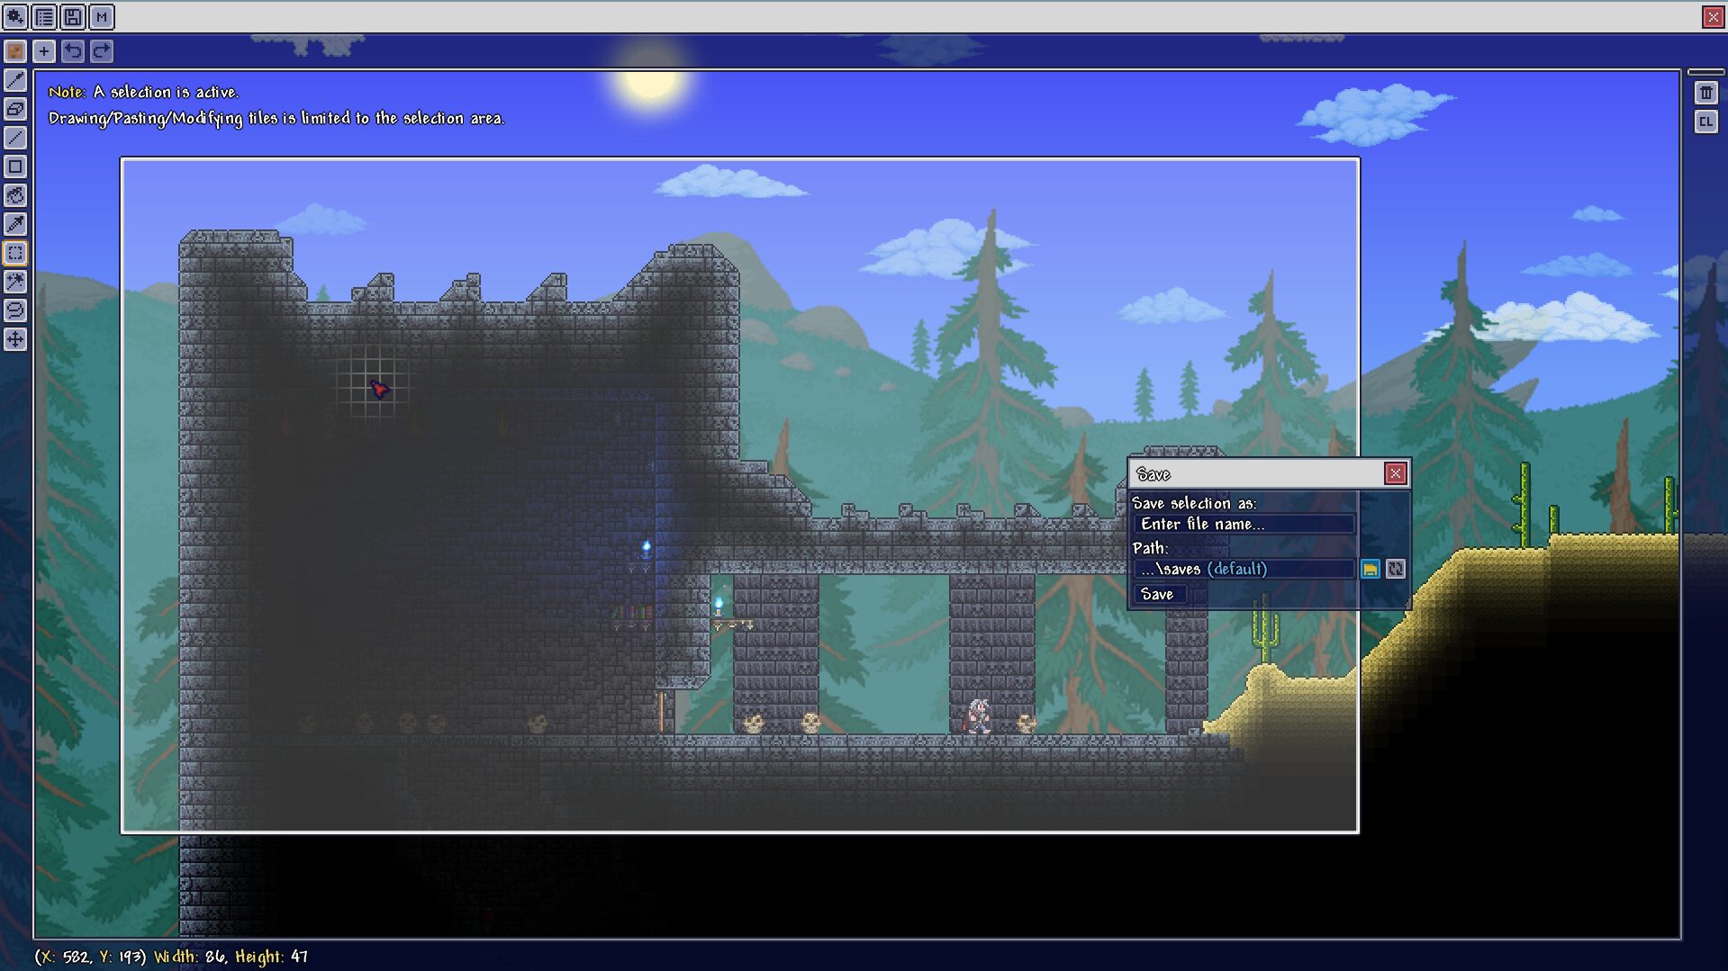Click the 'Save selection as:' label
This screenshot has width=1728, height=971.
click(x=1194, y=503)
